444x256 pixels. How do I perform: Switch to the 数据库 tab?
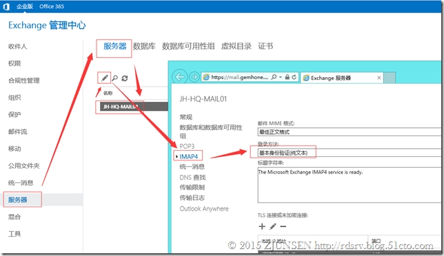tap(144, 46)
